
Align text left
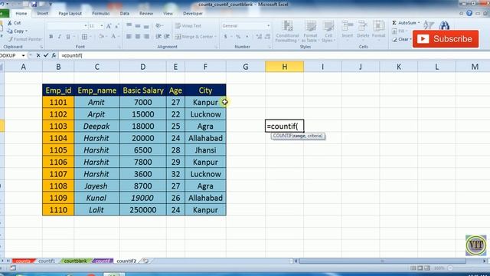(x=129, y=37)
